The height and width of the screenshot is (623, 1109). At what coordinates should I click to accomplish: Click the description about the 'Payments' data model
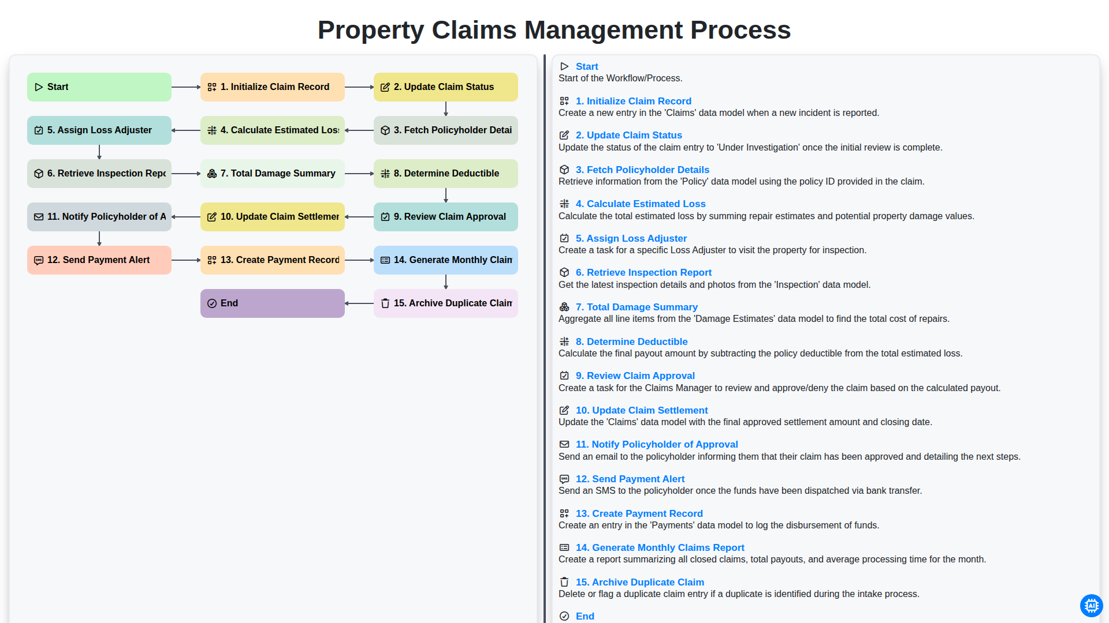click(x=719, y=526)
